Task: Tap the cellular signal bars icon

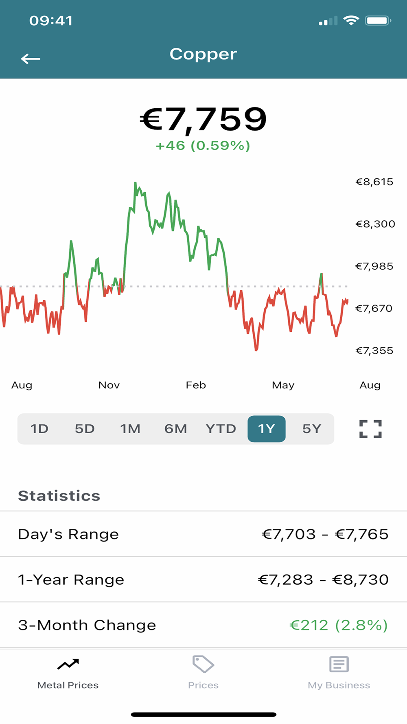Action: [x=328, y=21]
